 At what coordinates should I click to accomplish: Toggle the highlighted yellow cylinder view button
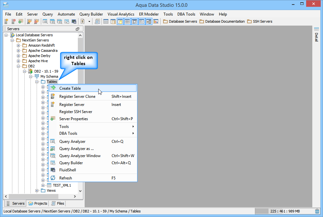(120, 21)
